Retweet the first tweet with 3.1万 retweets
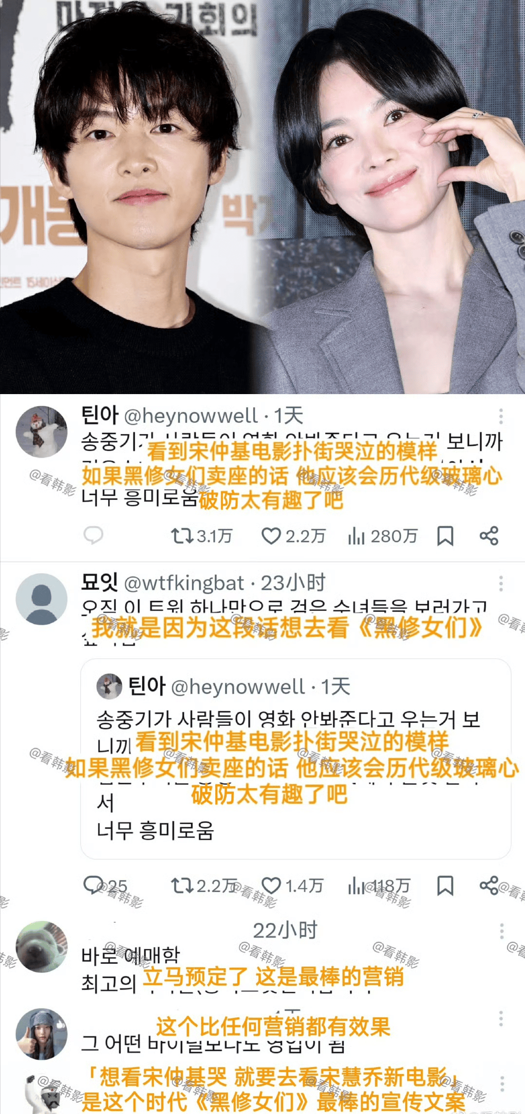The image size is (525, 1114). 202,536
